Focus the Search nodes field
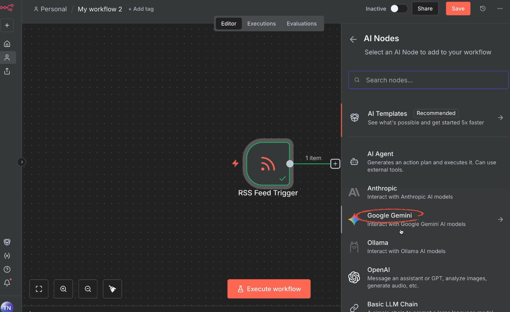The width and height of the screenshot is (510, 312). tap(428, 80)
